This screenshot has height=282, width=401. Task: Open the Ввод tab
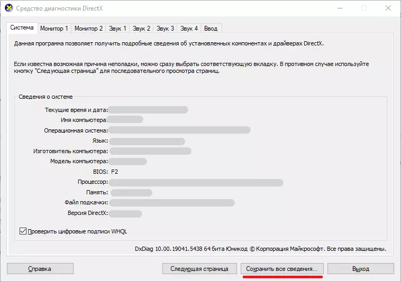pyautogui.click(x=211, y=29)
